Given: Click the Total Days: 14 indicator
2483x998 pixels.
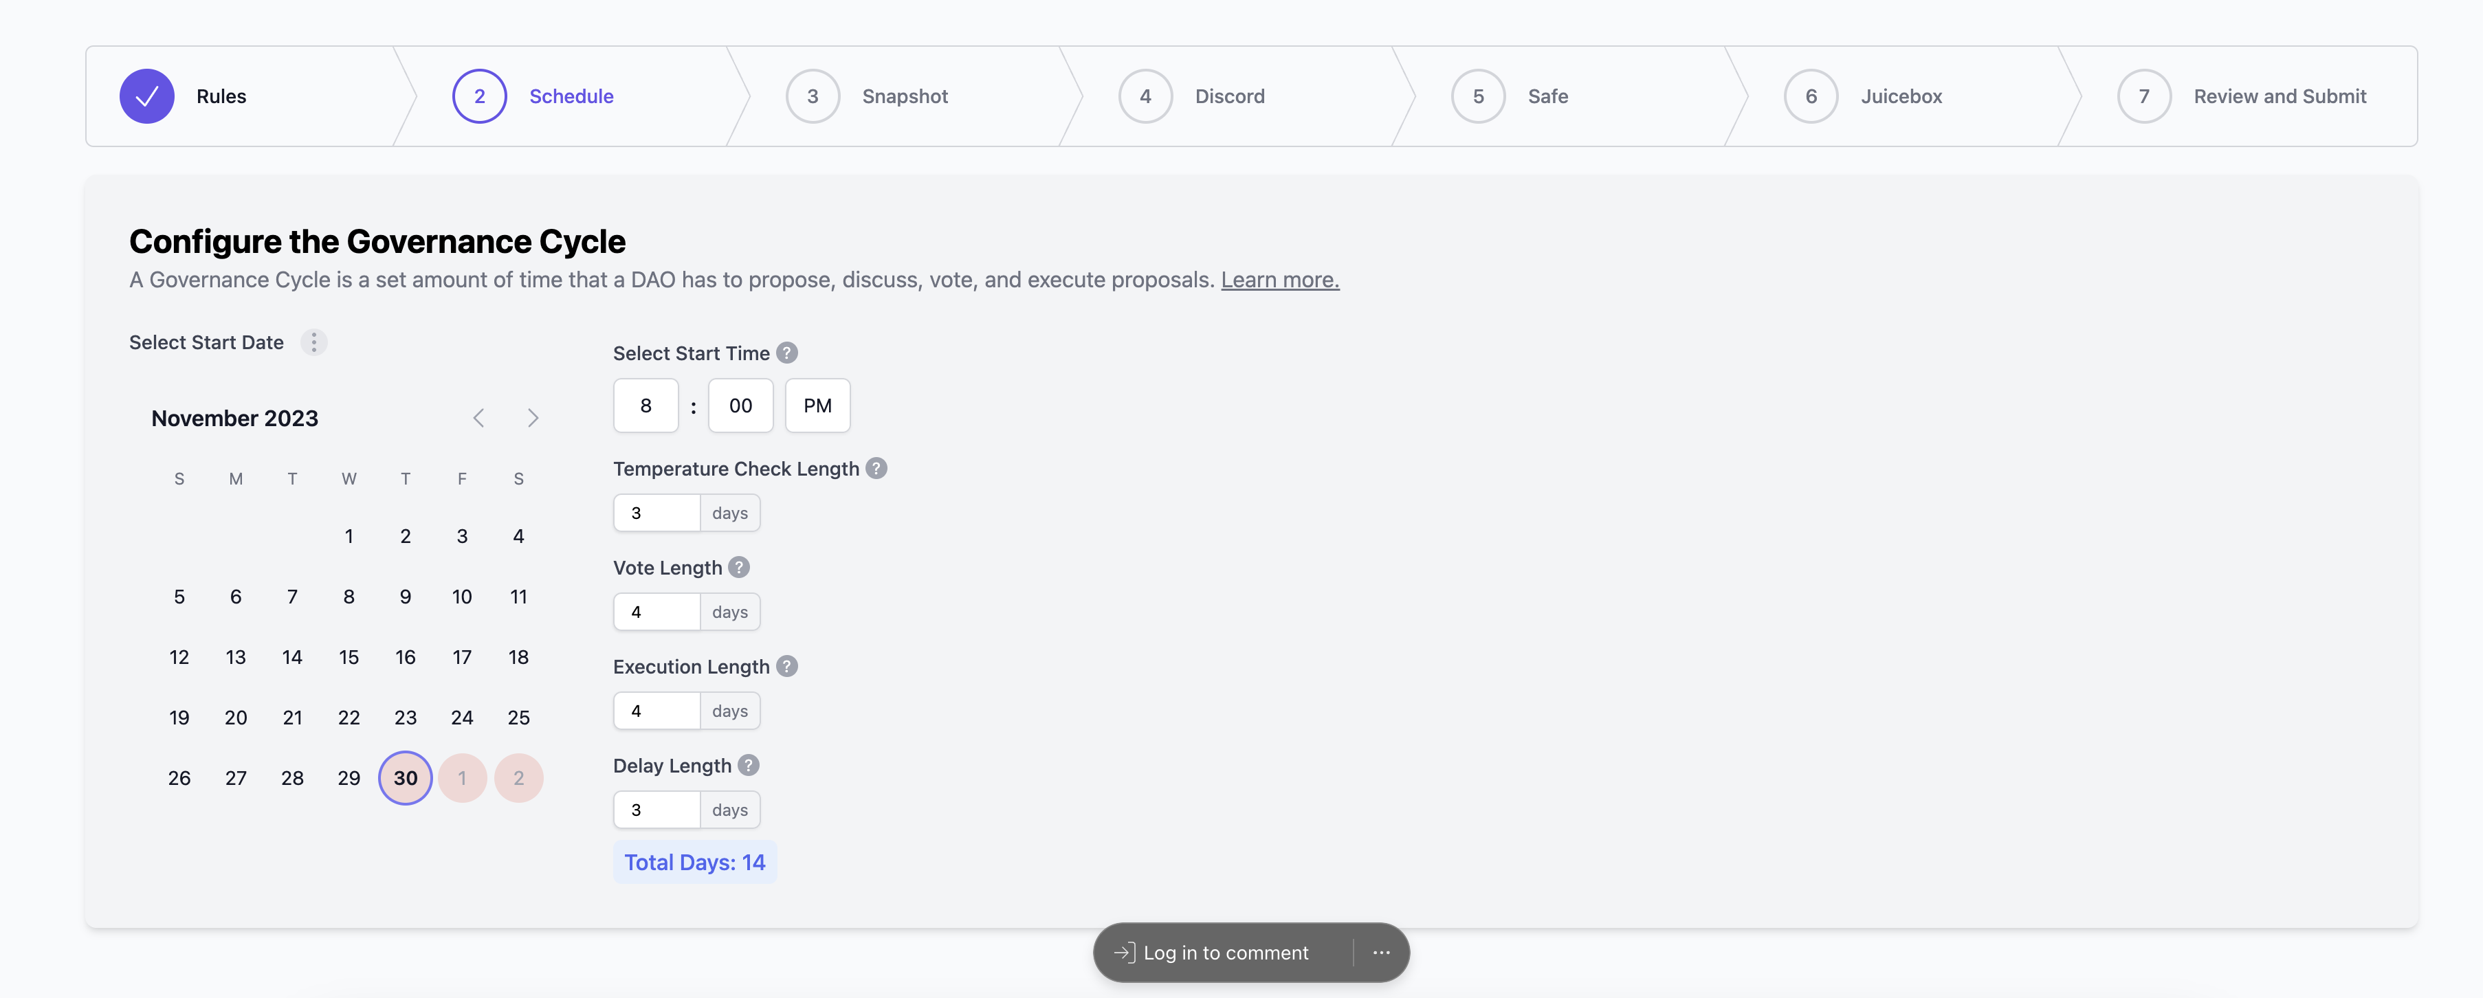Looking at the screenshot, I should point(695,861).
